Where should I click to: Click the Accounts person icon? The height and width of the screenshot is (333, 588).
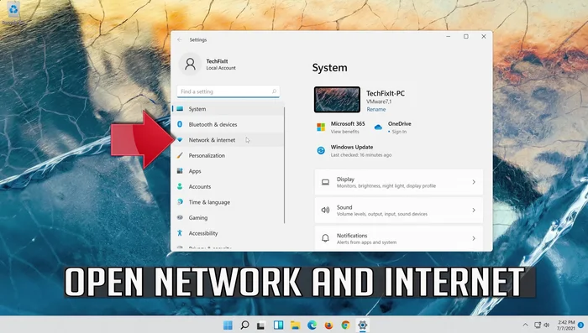click(x=180, y=186)
